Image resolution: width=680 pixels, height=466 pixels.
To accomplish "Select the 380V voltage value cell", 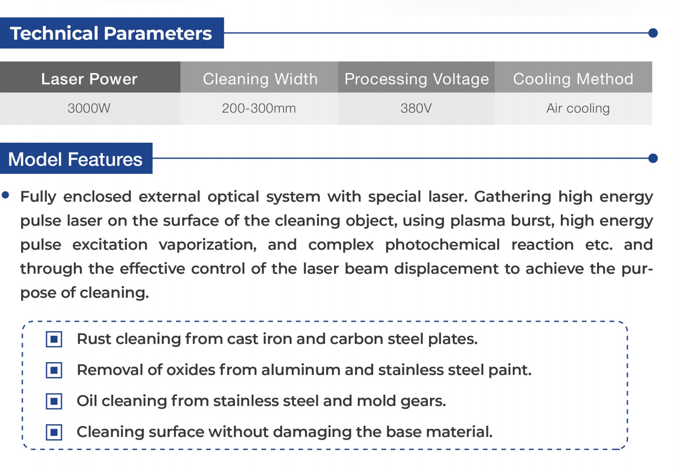I will (x=416, y=108).
